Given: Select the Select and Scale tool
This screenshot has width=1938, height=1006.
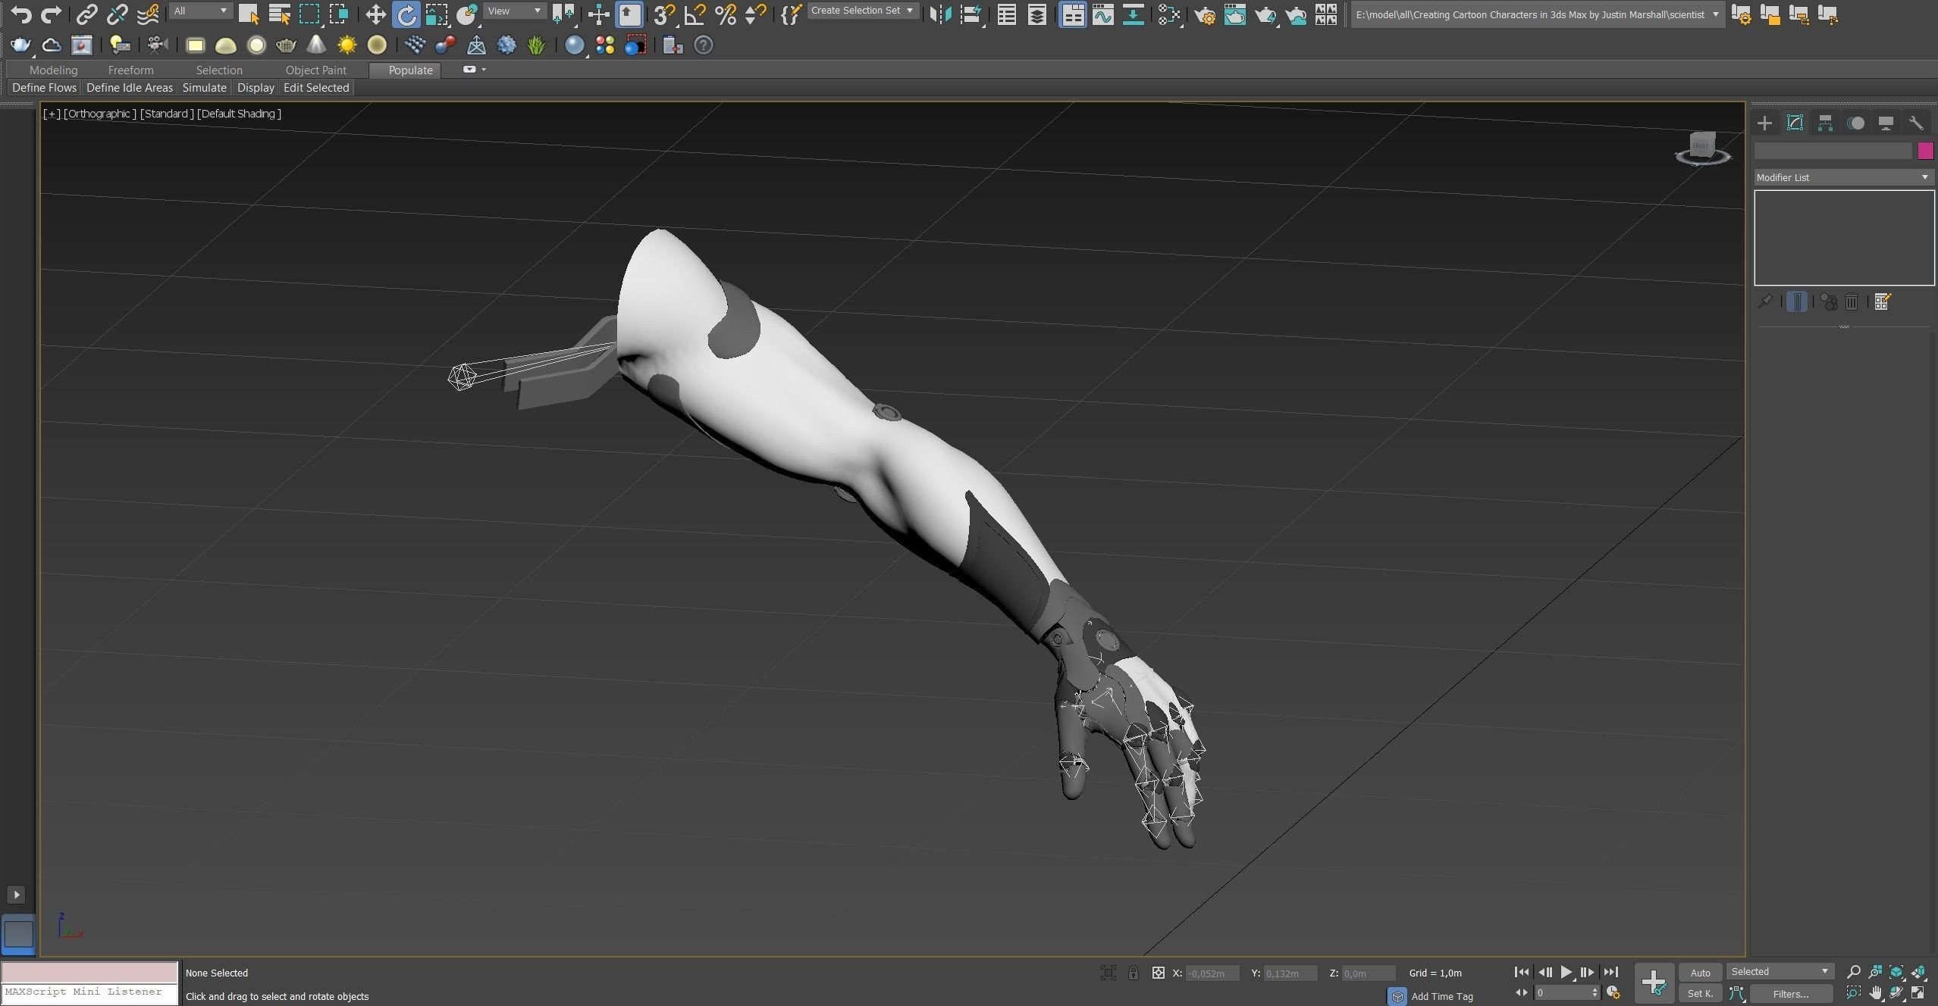Looking at the screenshot, I should (437, 14).
